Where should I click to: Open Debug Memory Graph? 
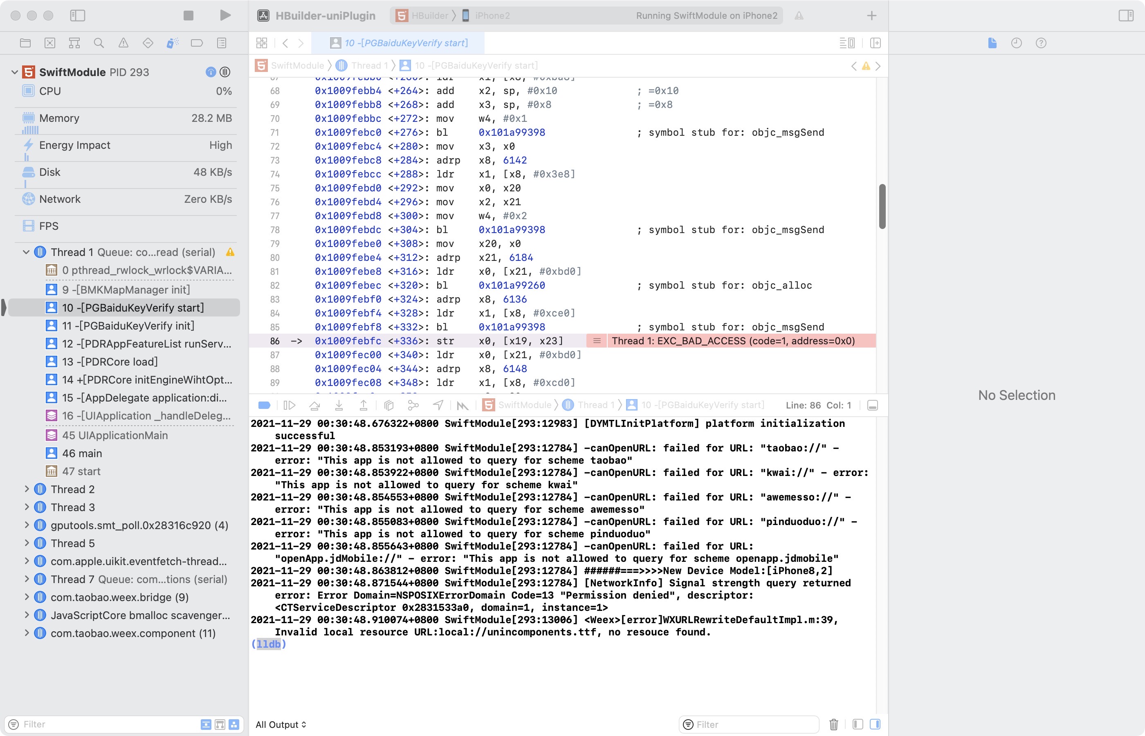pos(413,405)
